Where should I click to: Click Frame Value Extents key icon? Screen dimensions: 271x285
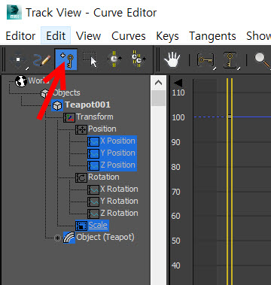click(230, 60)
